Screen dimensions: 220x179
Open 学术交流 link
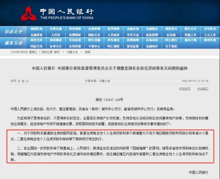tap(133, 35)
